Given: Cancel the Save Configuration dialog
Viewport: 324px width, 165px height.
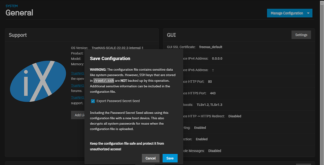Looking at the screenshot, I should coord(150,158).
